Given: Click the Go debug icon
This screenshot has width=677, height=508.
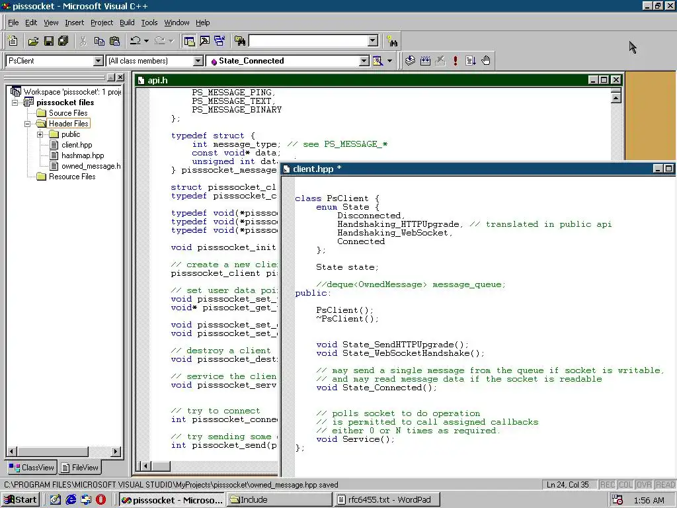Looking at the screenshot, I should tap(471, 61).
